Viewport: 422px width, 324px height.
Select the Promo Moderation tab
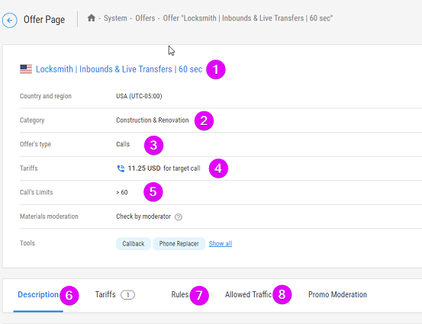coord(337,295)
